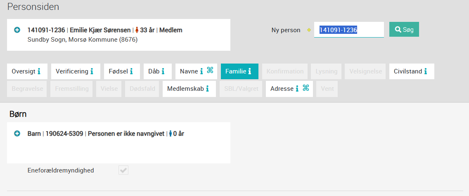
Task: Click the info icon on Dåb tab
Action: 163,71
